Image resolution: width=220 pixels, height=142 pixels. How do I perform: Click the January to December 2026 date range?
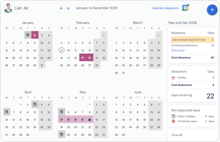97,8
